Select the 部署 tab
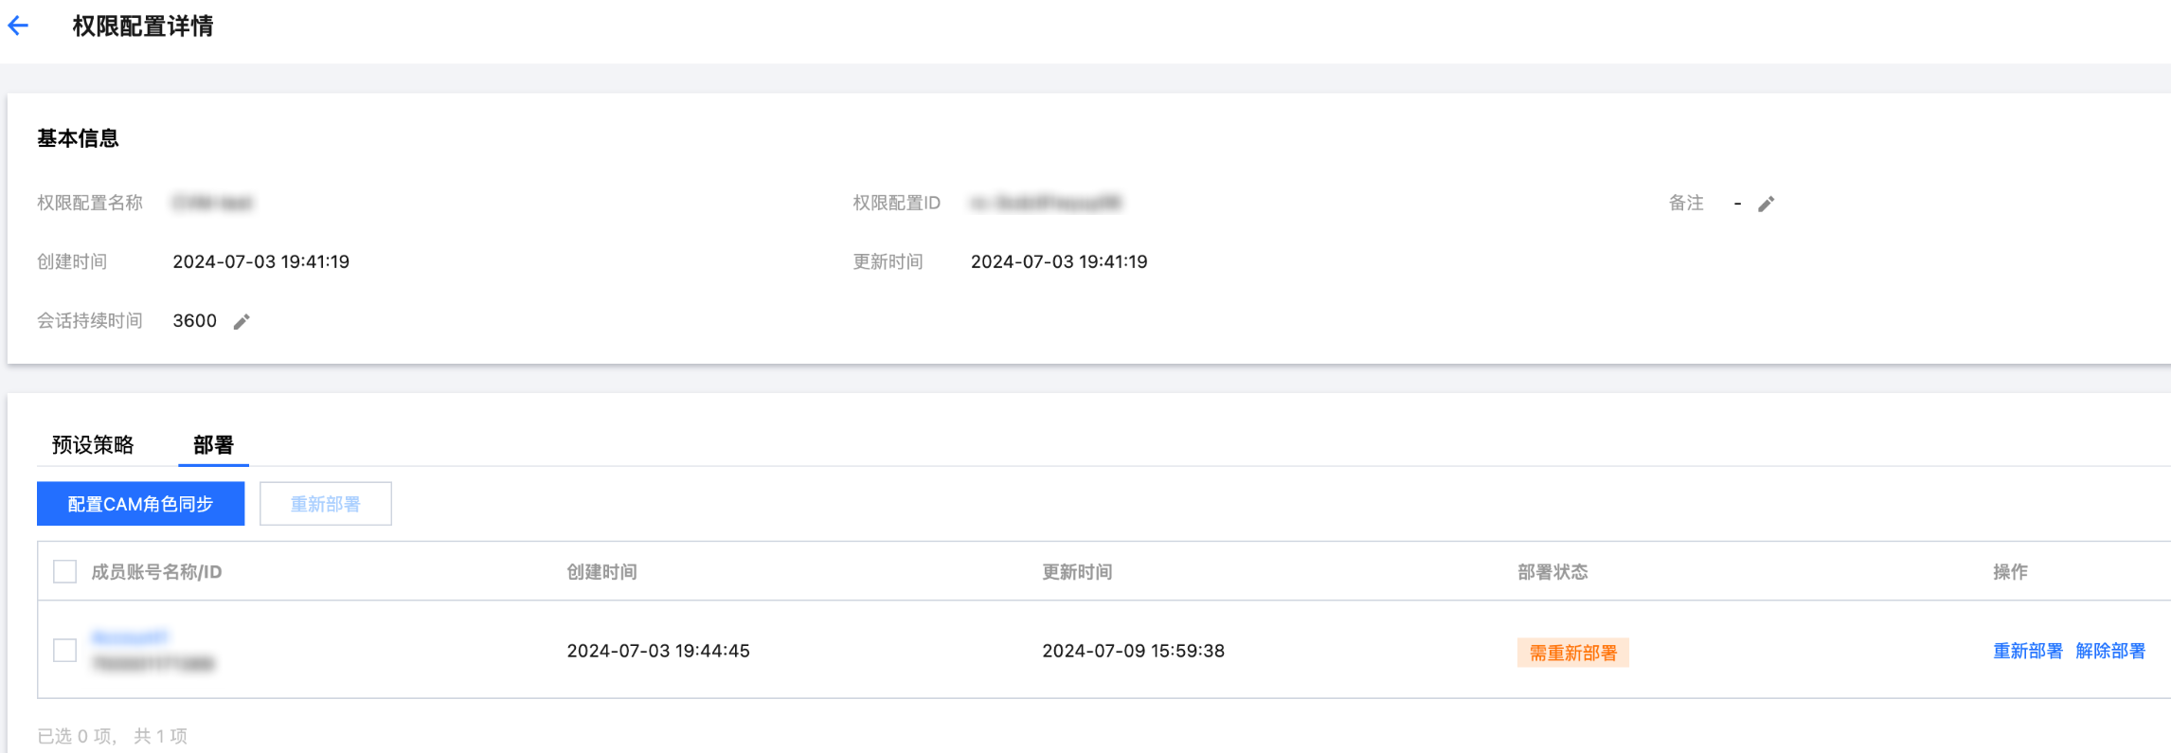The image size is (2171, 753). [213, 444]
